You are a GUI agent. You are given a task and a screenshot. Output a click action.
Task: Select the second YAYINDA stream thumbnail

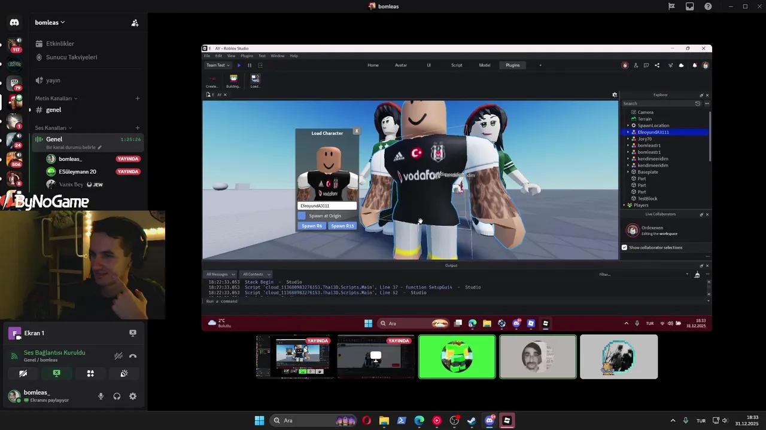click(x=376, y=357)
